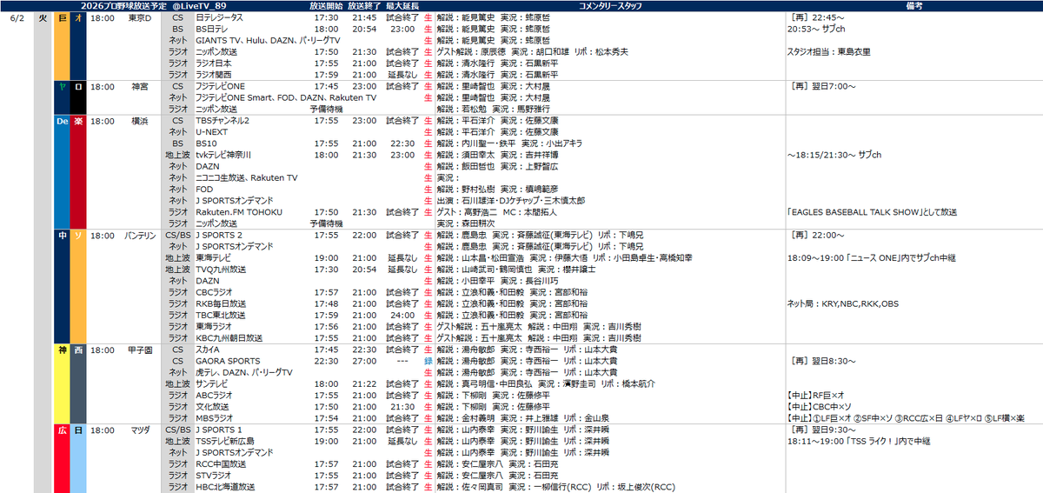Click the light blue 日 team cell
The image size is (1043, 493).
pos(79,458)
